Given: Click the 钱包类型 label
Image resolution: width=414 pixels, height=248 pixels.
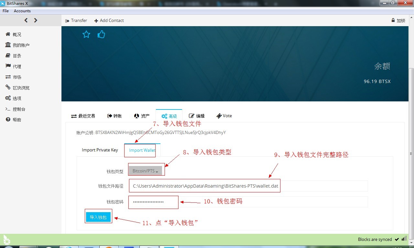Looking at the screenshot, I should (x=115, y=171).
